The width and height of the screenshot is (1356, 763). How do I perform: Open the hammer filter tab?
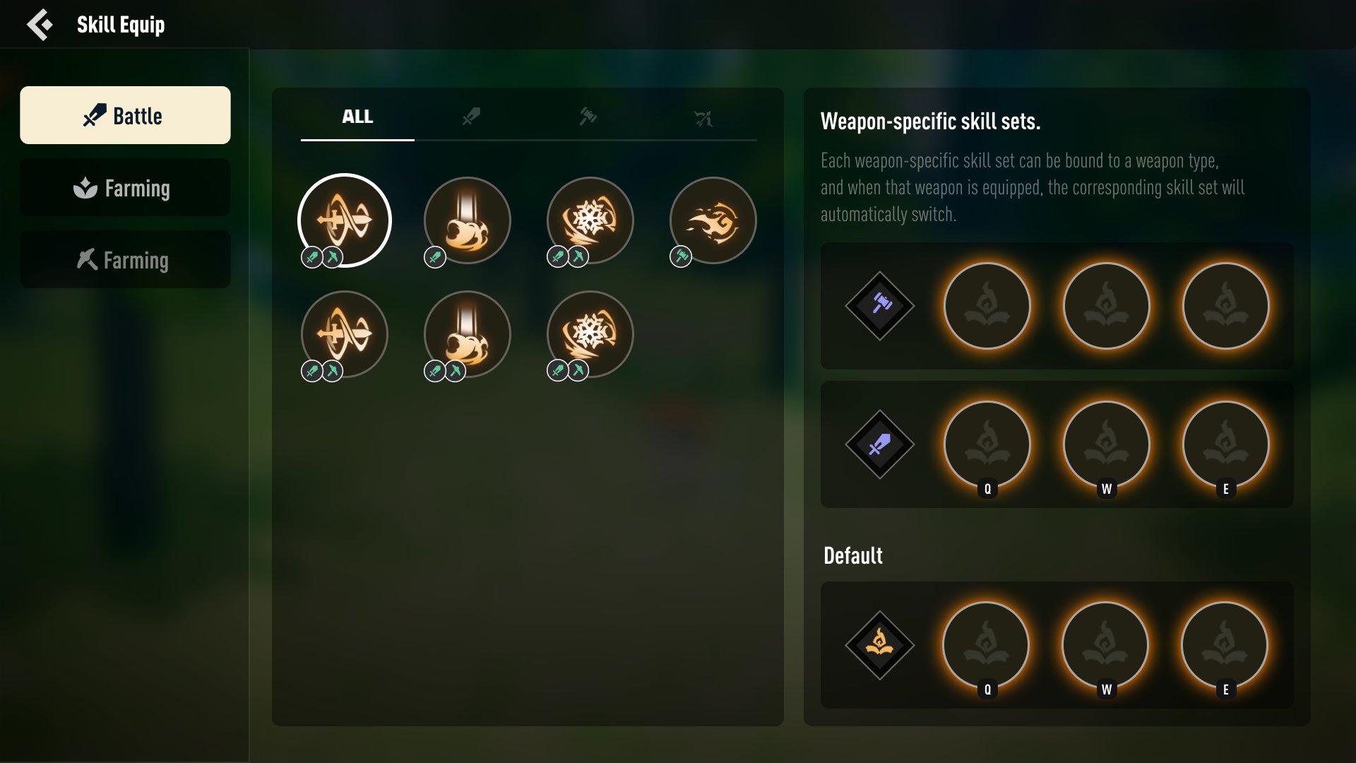coord(588,117)
